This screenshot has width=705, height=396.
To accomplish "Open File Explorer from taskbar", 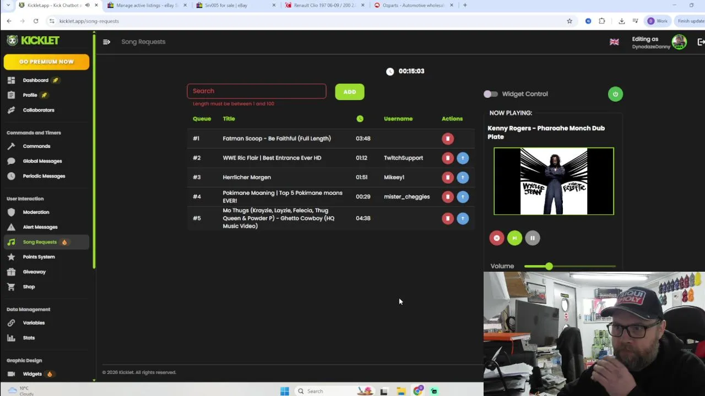I will tap(401, 391).
